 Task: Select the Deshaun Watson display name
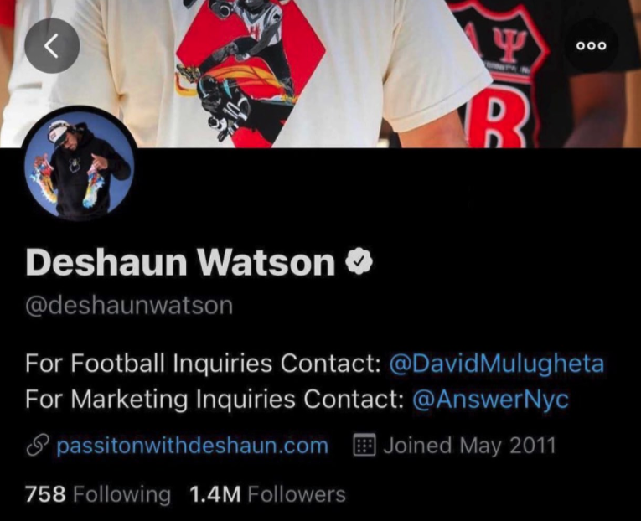180,262
